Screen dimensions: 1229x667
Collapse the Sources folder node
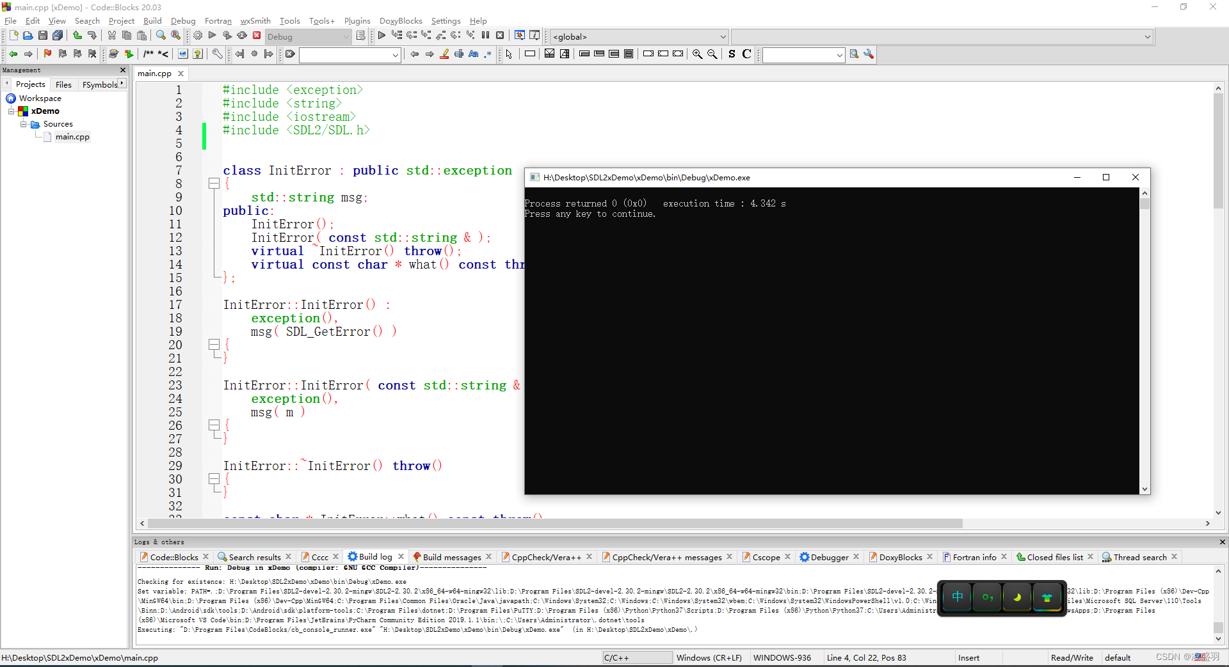point(23,124)
